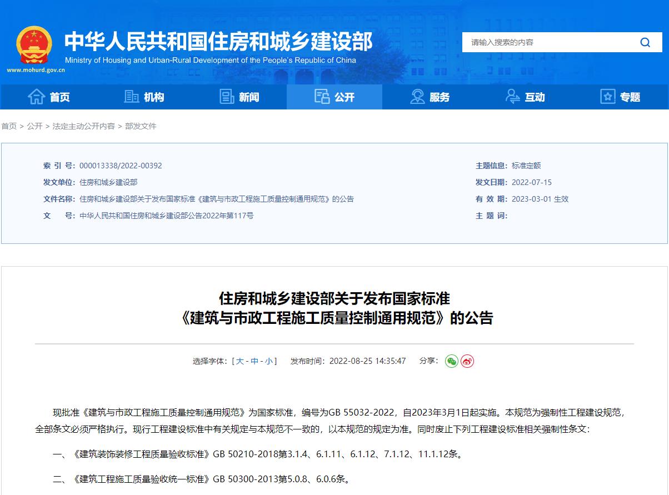
Task: Click the person icon beside 服务
Action: pyautogui.click(x=417, y=97)
